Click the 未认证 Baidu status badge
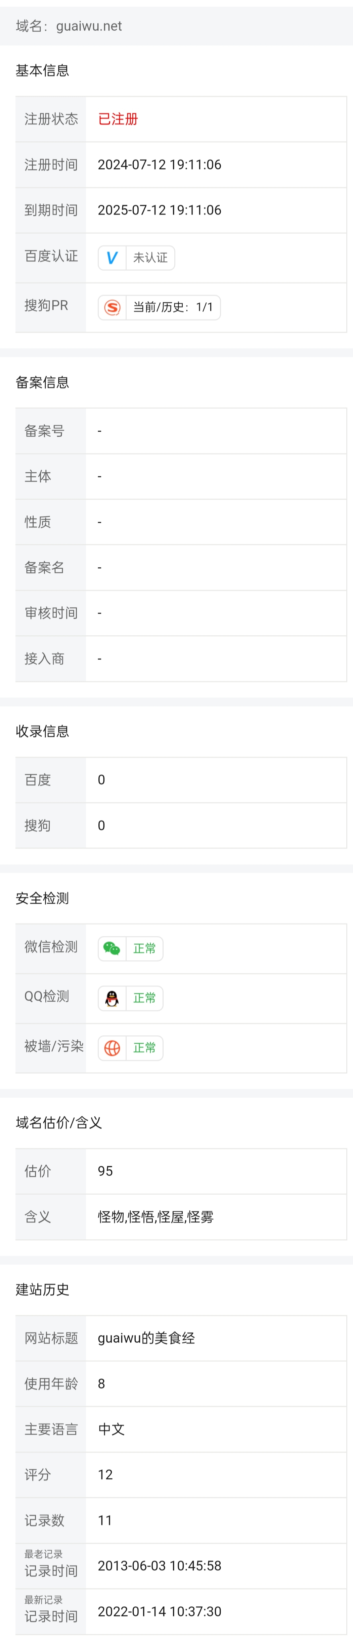This screenshot has height=1640, width=353. tap(150, 258)
